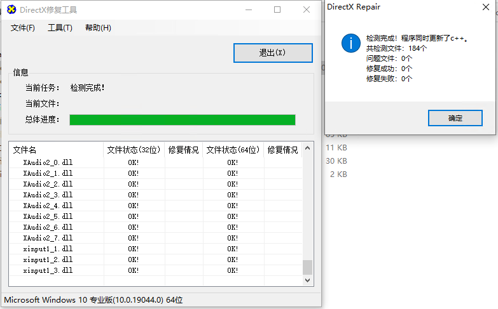The height and width of the screenshot is (309, 498).
Task: Click 修复情况 header after 32位 column
Action: 184,150
